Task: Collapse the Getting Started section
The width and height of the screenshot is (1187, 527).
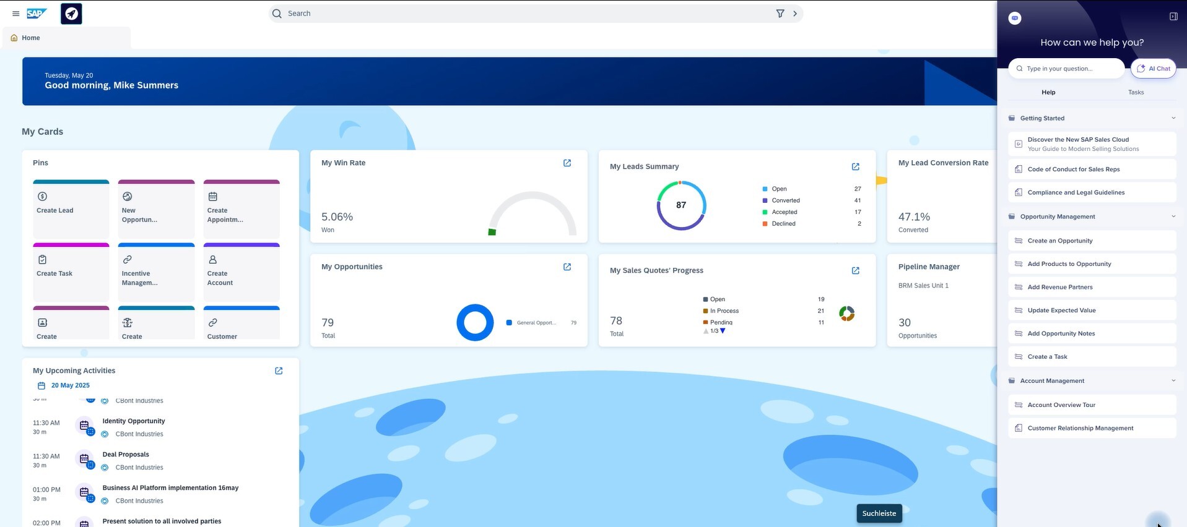Action: pos(1173,118)
